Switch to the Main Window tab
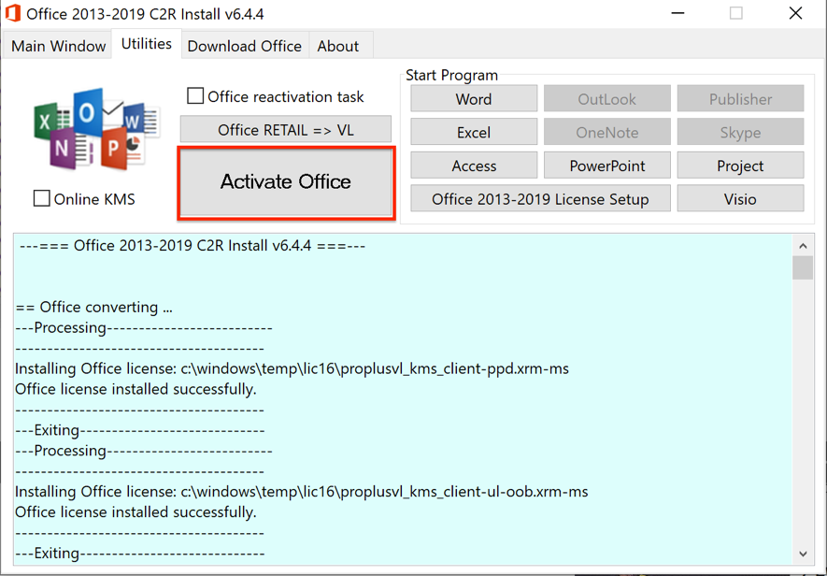 point(59,46)
